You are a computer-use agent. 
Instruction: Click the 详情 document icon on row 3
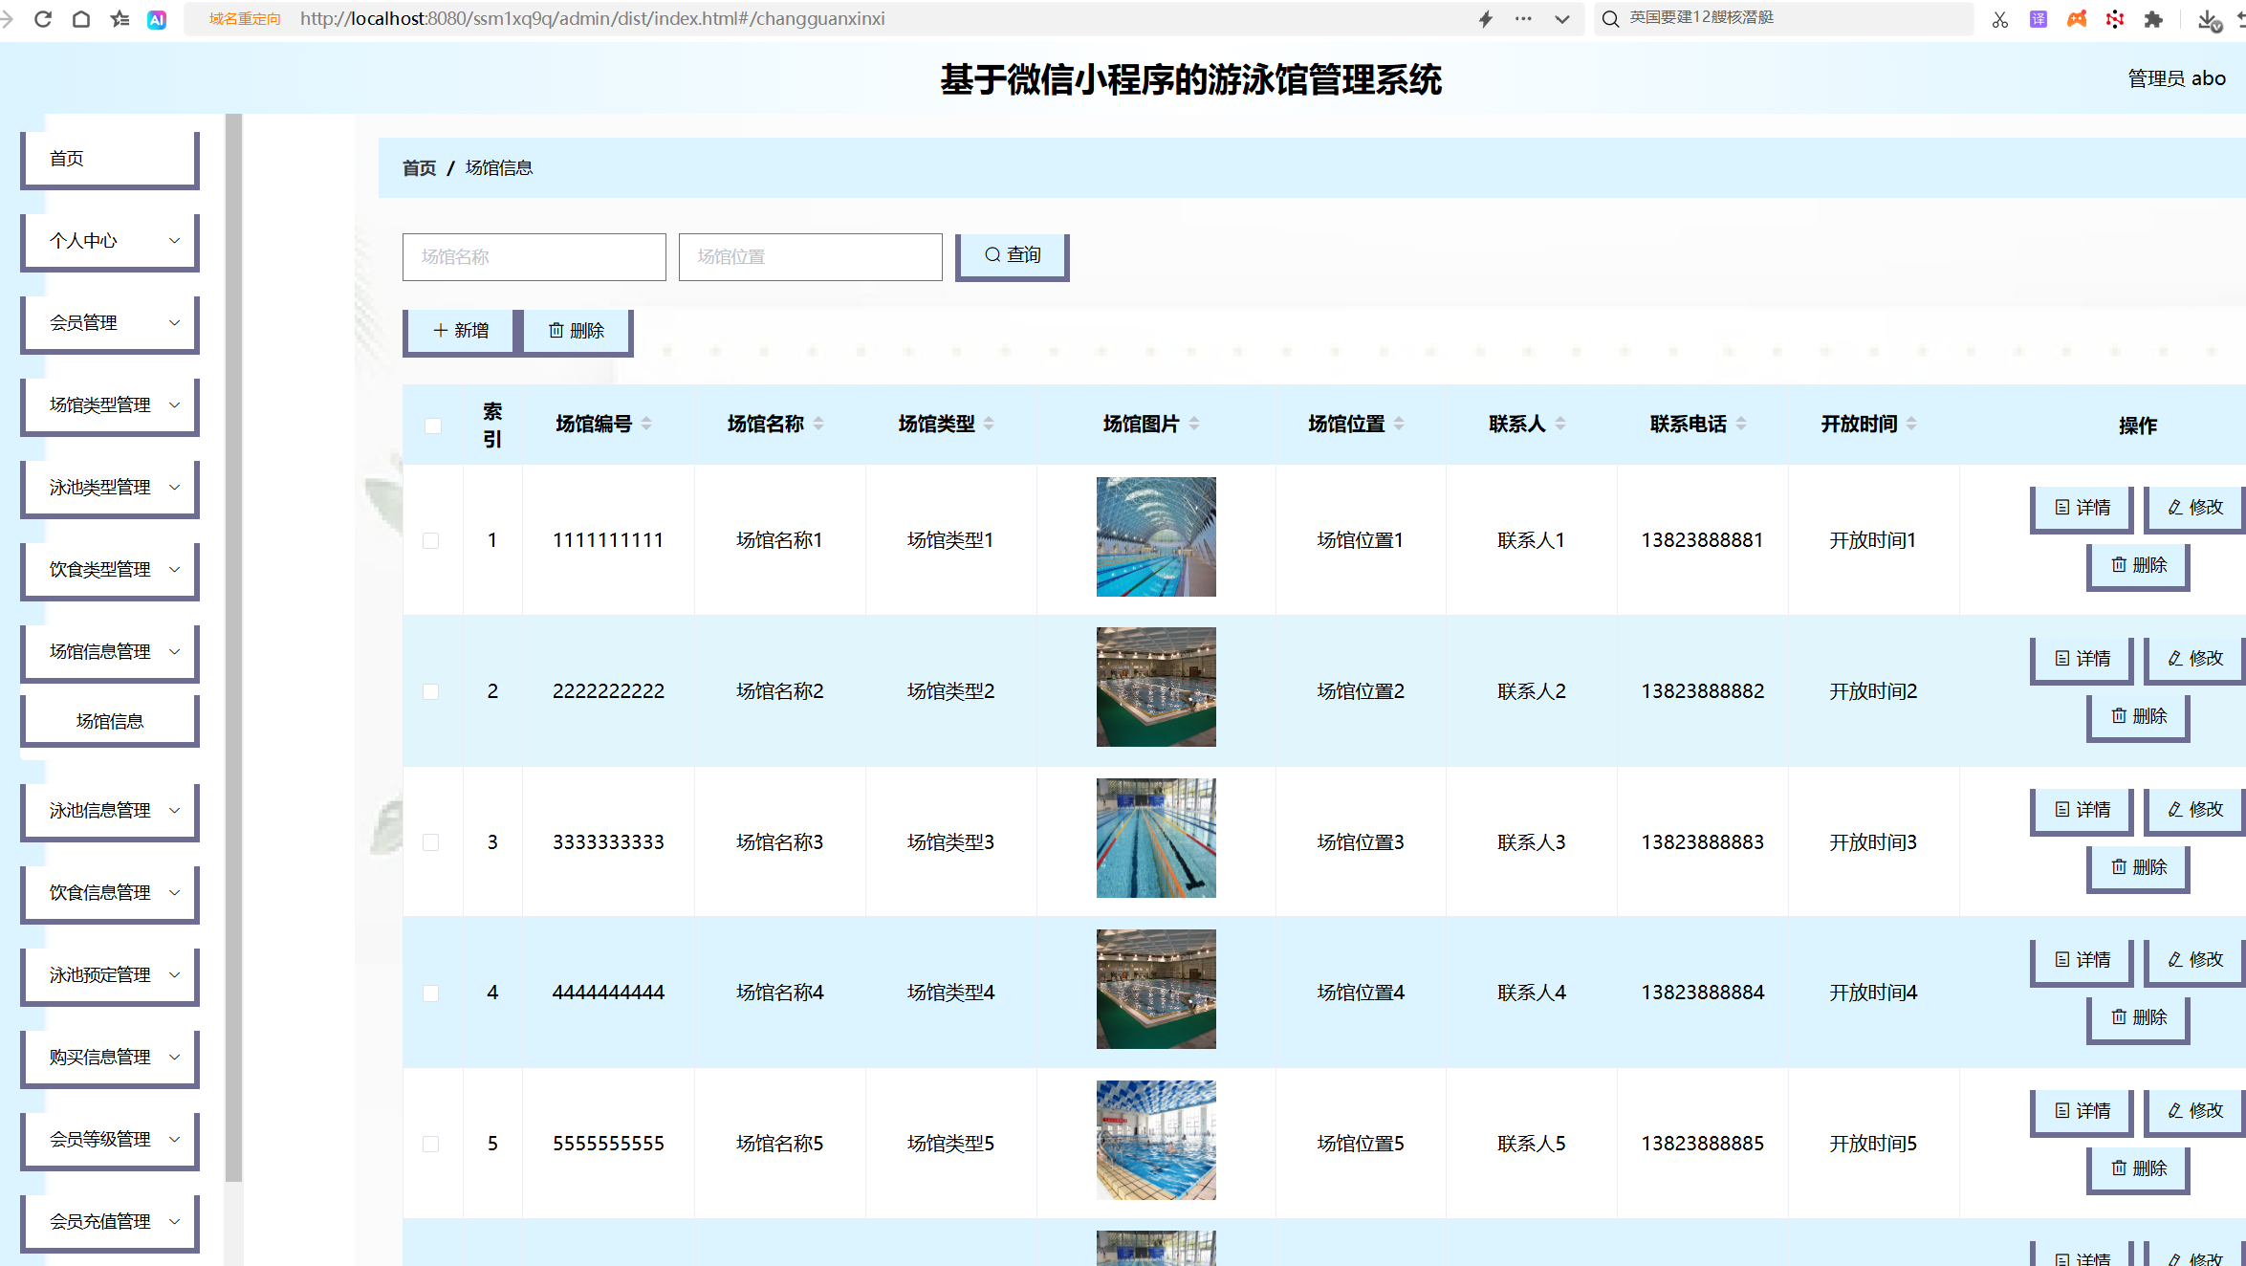[2061, 810]
